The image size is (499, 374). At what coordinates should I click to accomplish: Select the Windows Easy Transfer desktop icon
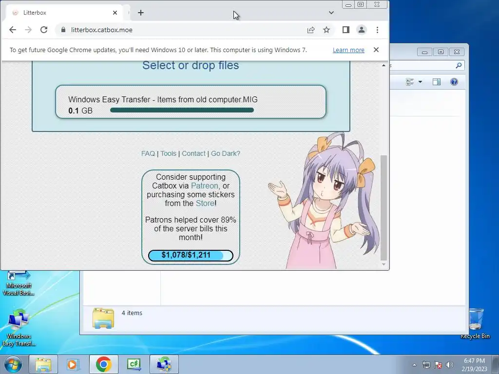click(19, 328)
